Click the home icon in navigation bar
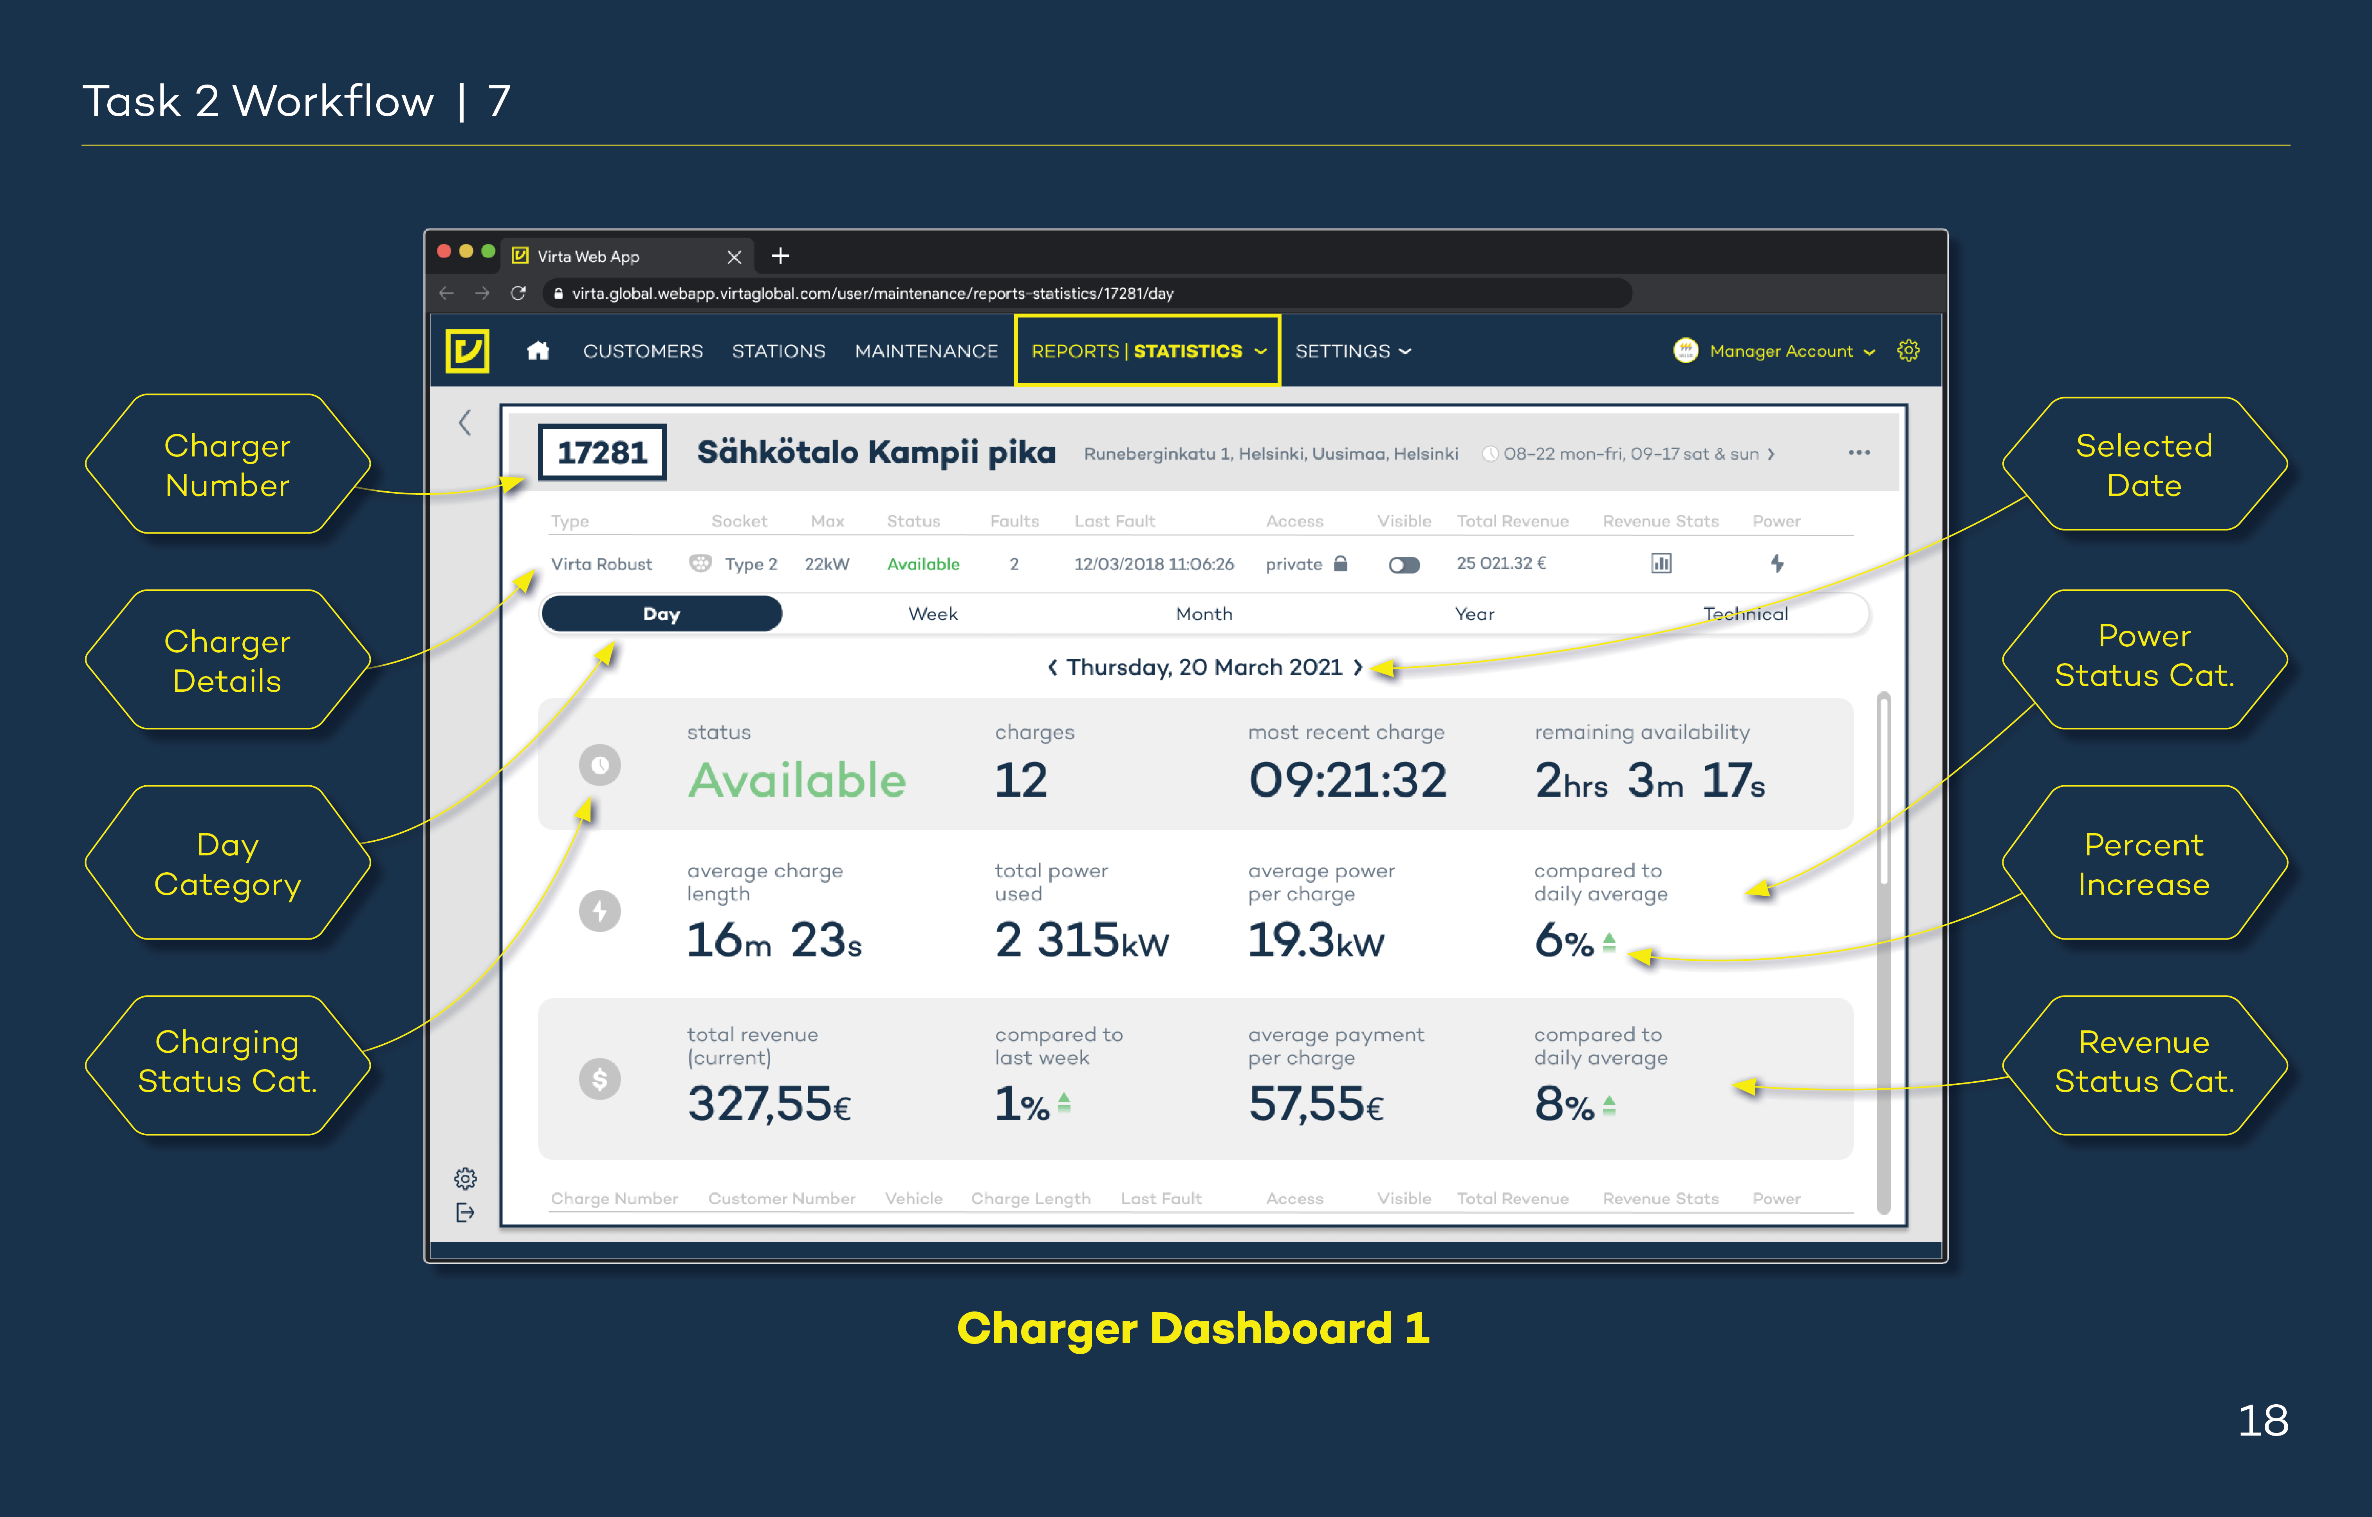The image size is (2372, 1517). click(538, 351)
